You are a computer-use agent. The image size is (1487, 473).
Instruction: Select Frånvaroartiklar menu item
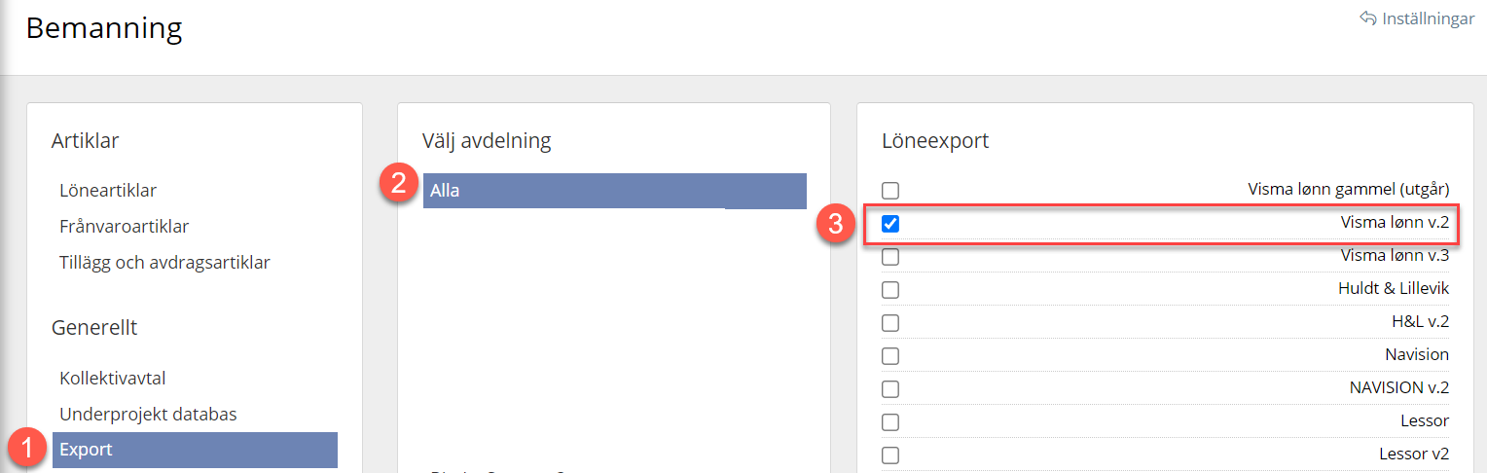124,227
